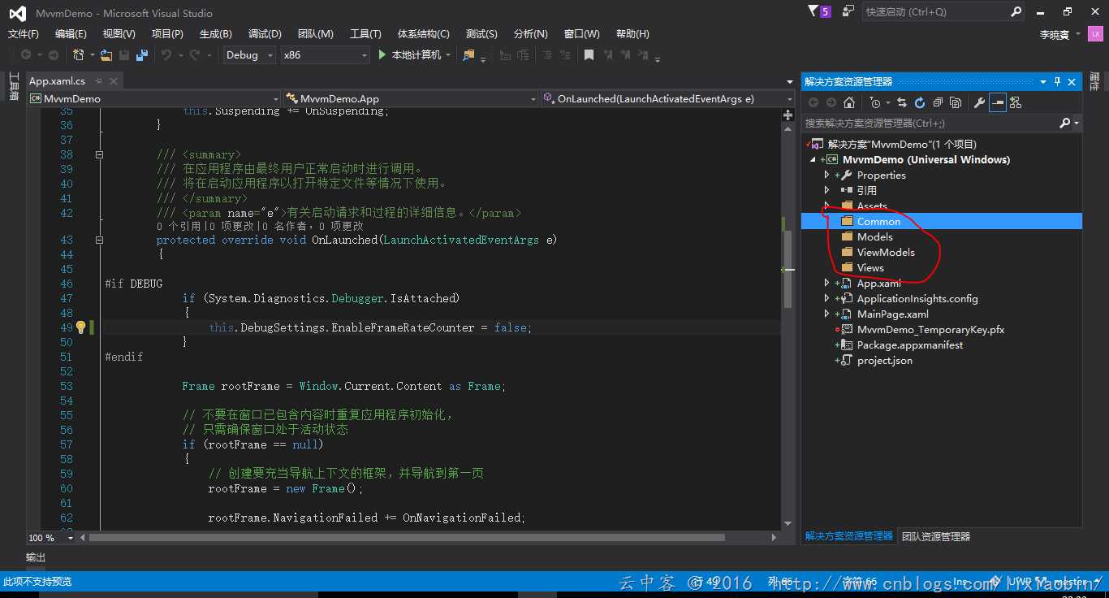
Task: Expand the App.xaml node
Action: tap(826, 283)
